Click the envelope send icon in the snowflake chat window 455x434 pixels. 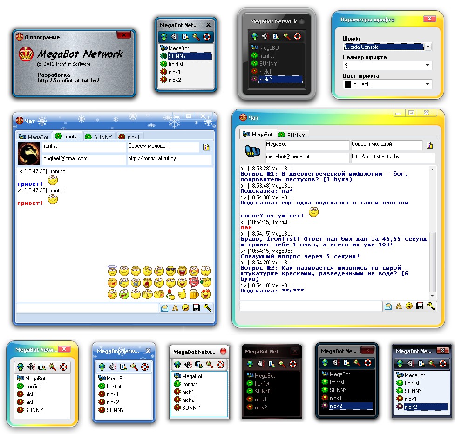[164, 308]
